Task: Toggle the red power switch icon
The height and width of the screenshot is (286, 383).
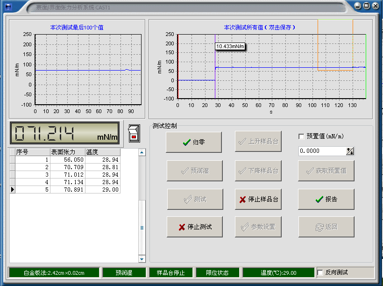Action: (x=134, y=134)
